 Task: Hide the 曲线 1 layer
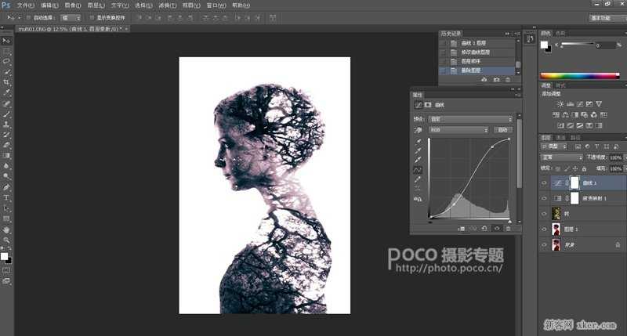tap(545, 182)
